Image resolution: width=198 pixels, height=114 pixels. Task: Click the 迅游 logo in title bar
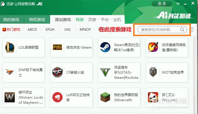tap(2, 4)
